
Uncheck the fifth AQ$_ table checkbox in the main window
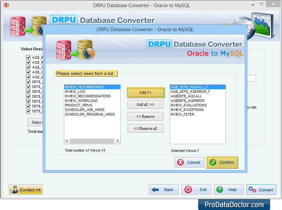pos(29,77)
